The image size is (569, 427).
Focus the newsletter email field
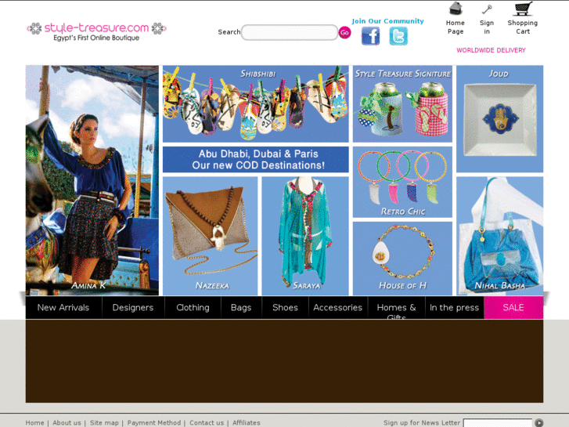click(x=498, y=423)
